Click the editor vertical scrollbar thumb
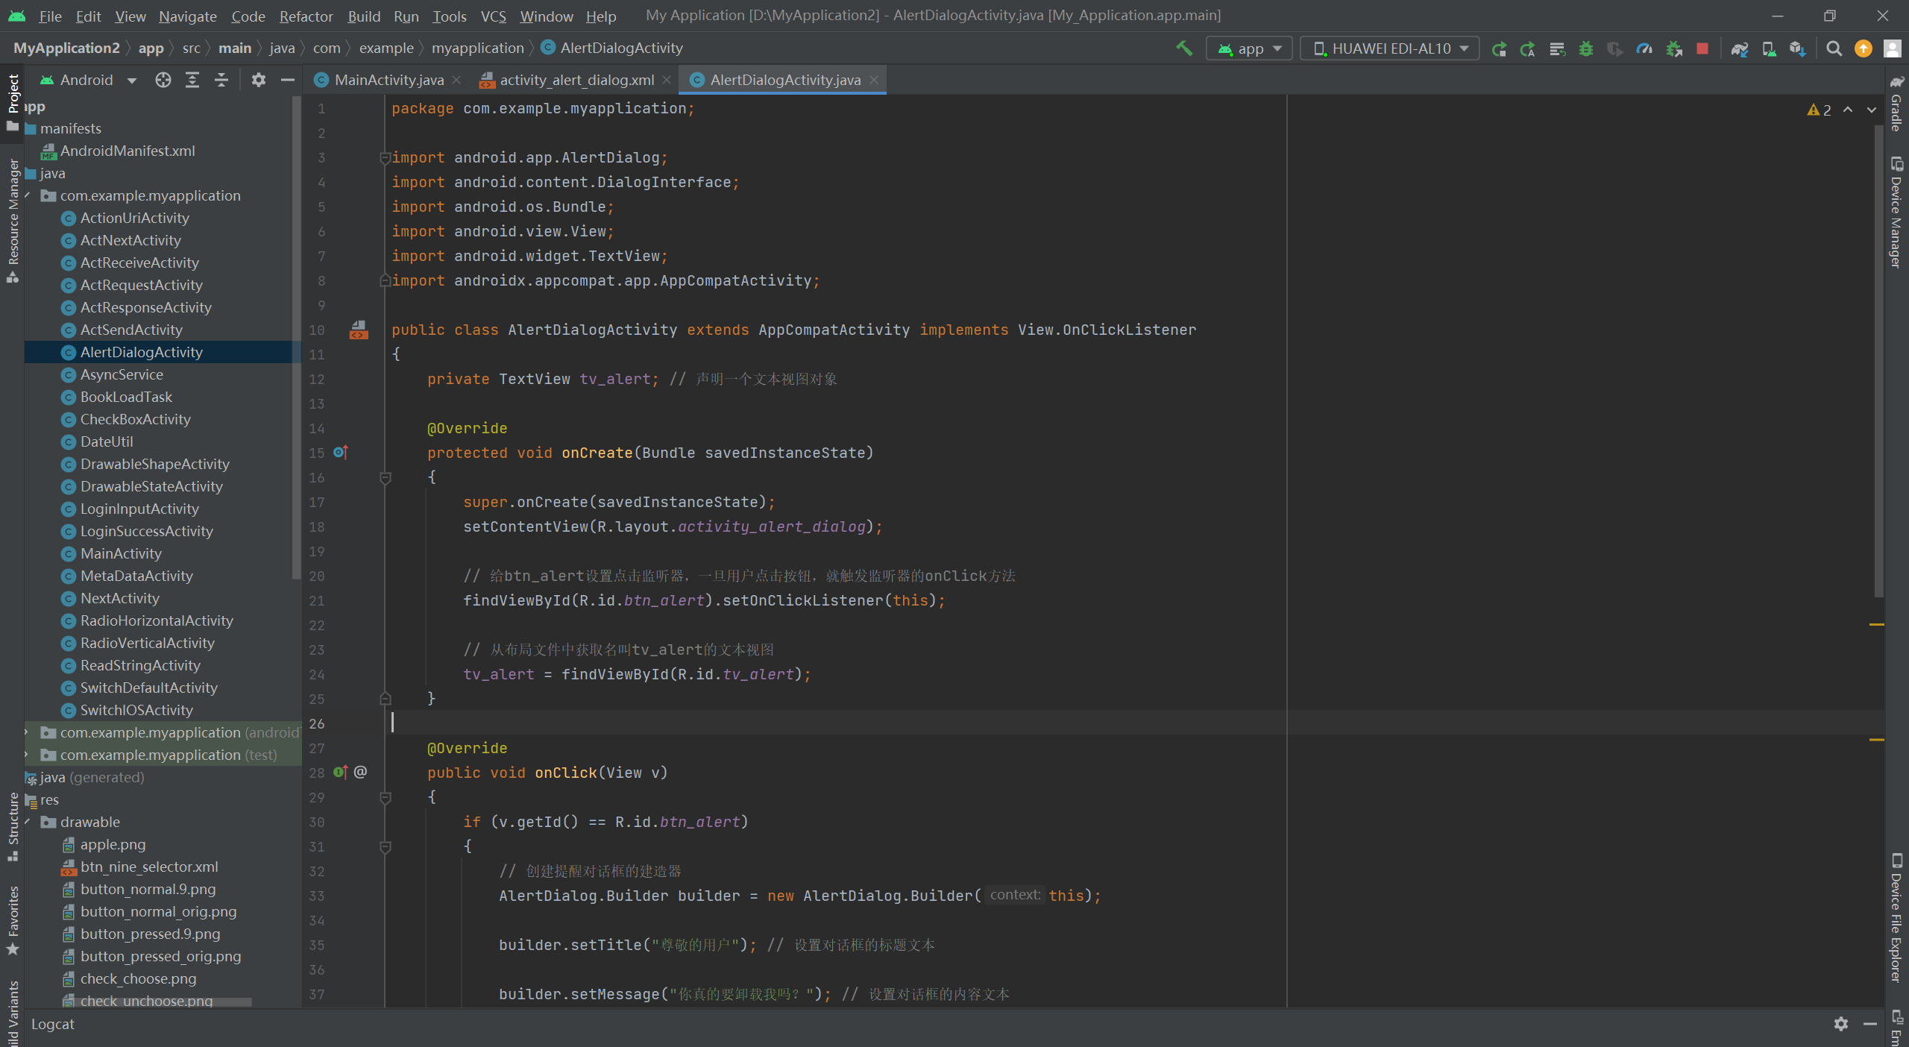The image size is (1909, 1047). coord(1878,358)
